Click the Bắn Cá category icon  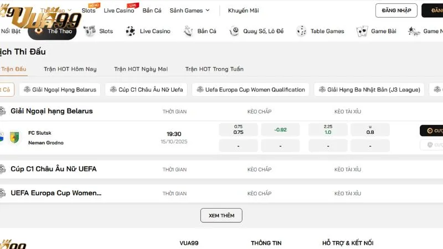(x=189, y=32)
